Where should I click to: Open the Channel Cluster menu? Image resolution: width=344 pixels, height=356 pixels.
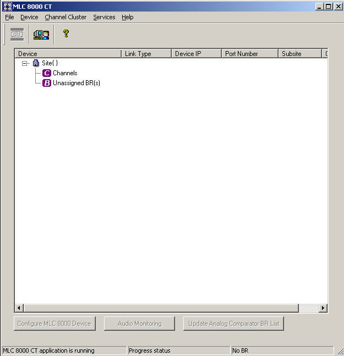tap(65, 17)
